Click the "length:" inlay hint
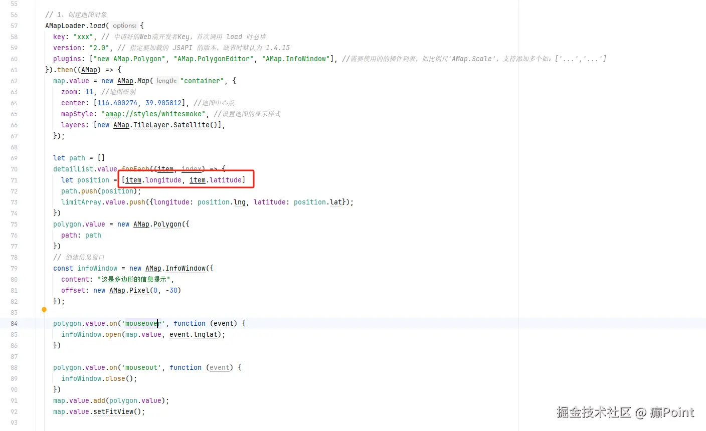 click(166, 81)
